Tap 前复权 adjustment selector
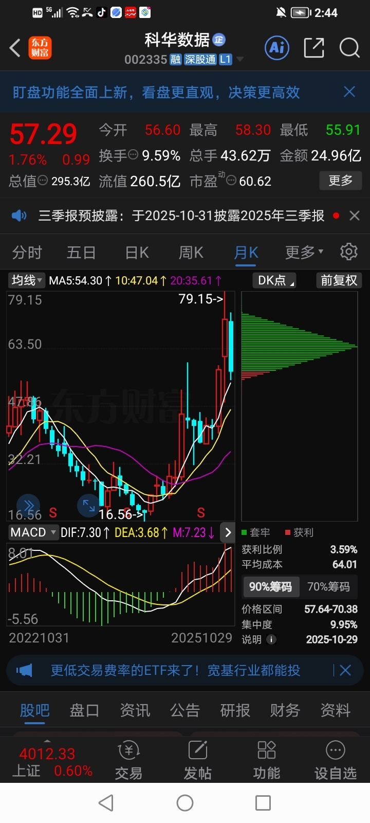370x823 pixels. coord(339,280)
